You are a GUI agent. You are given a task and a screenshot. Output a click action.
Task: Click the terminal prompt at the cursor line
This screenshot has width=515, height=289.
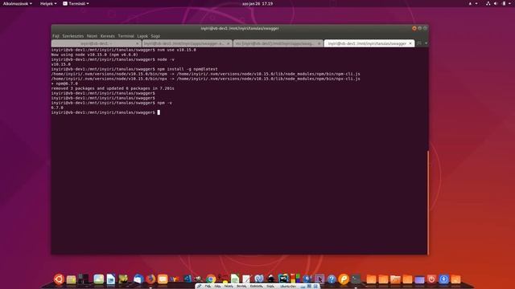[x=105, y=112]
